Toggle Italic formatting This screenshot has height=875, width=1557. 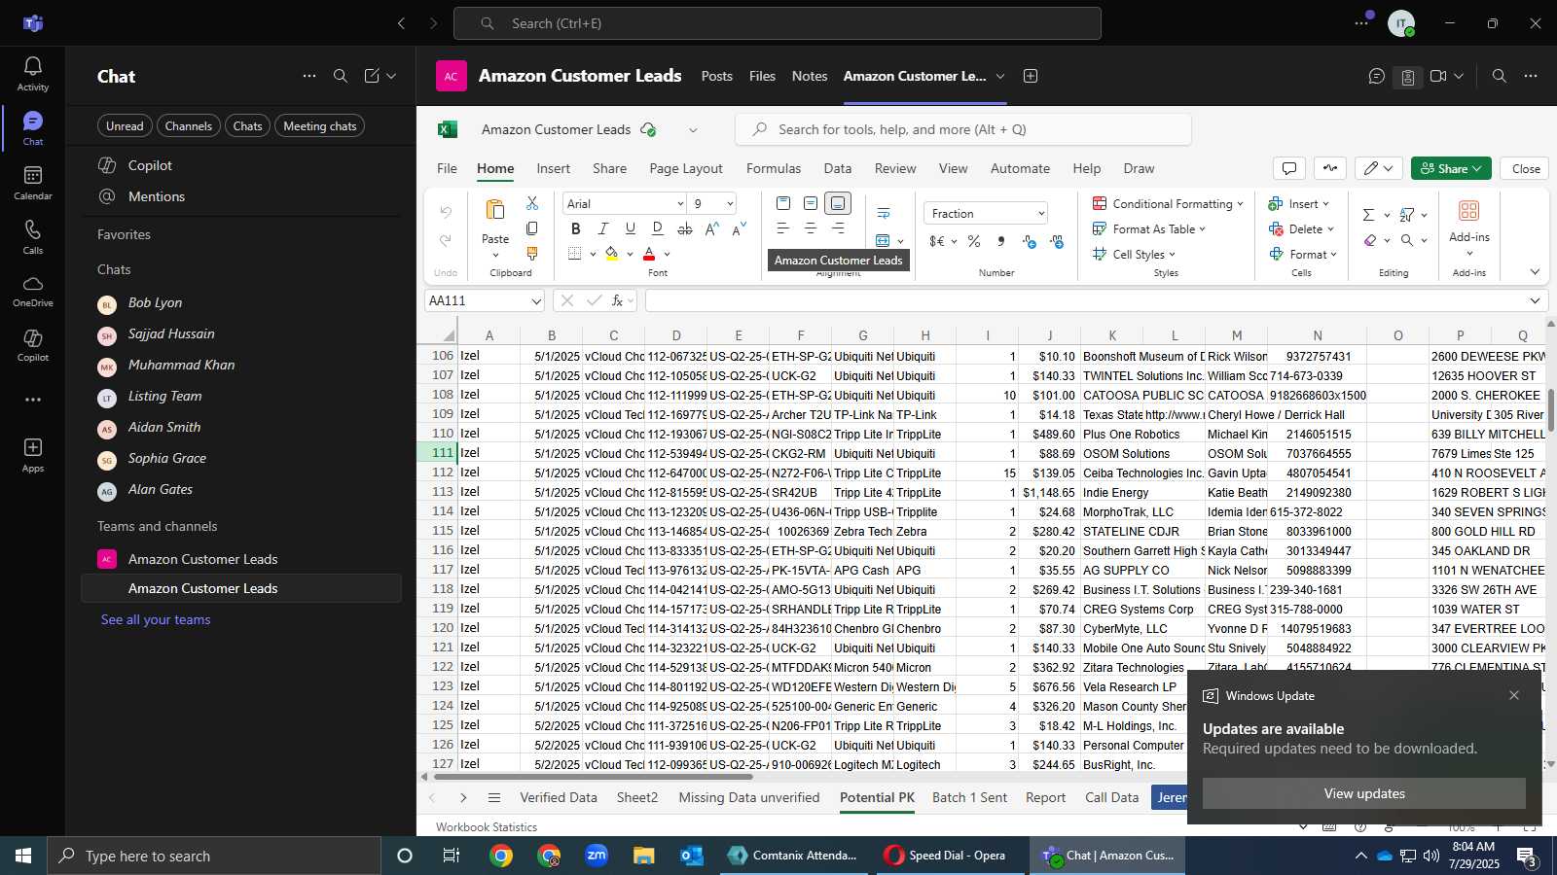coord(602,228)
